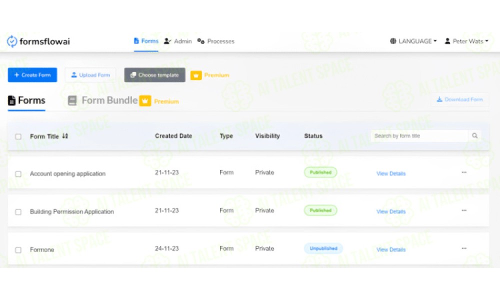
Task: Click Published badge of Account opening application
Action: (320, 172)
